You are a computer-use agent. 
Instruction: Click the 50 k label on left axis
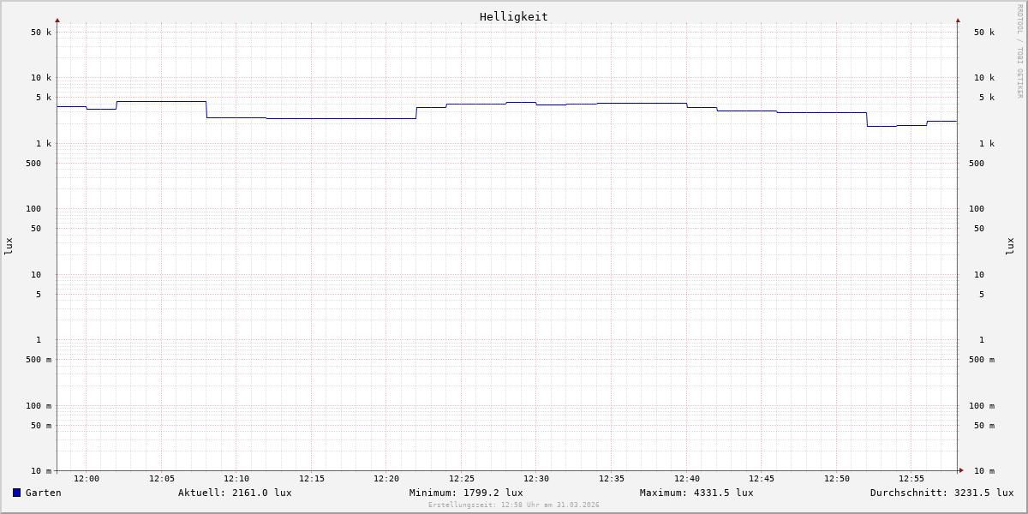pyautogui.click(x=41, y=33)
